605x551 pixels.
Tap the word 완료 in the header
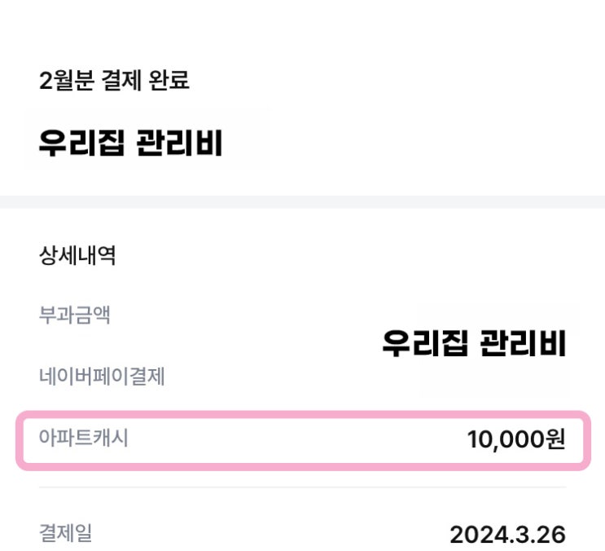[169, 81]
